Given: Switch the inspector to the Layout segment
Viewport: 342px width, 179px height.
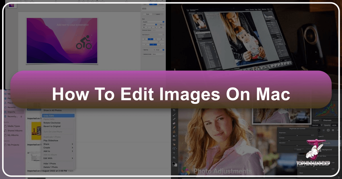Looking at the screenshot, I should coord(158,14).
